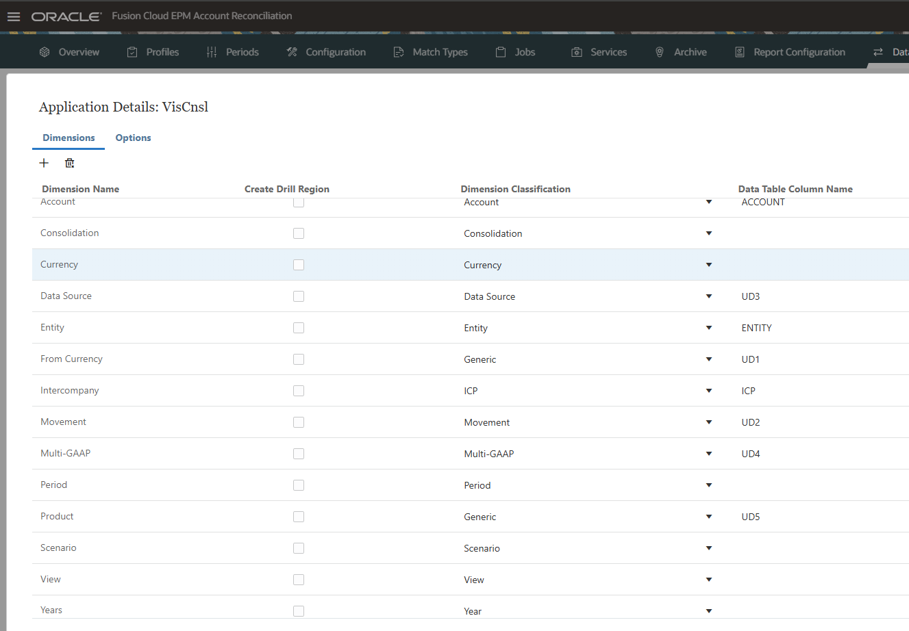909x631 pixels.
Task: Toggle Intercompany drill region checkbox
Action: (x=299, y=391)
